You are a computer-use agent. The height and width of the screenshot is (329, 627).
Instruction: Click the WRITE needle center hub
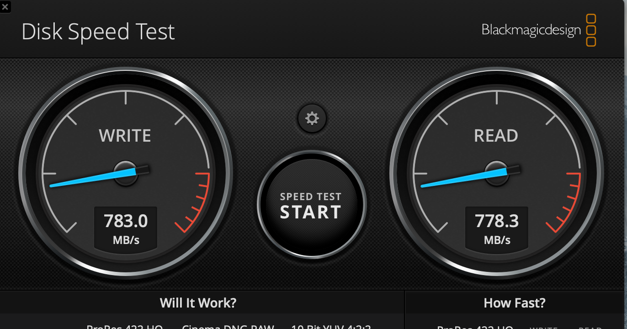point(126,173)
